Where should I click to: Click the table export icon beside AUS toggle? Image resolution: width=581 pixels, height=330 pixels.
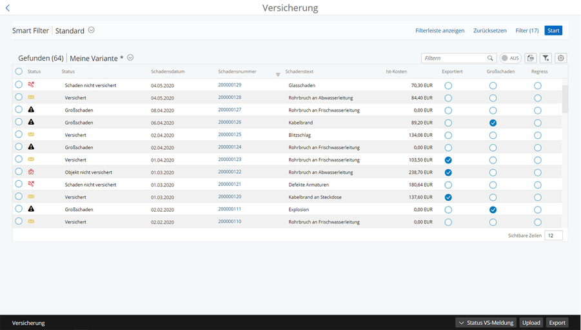[530, 58]
